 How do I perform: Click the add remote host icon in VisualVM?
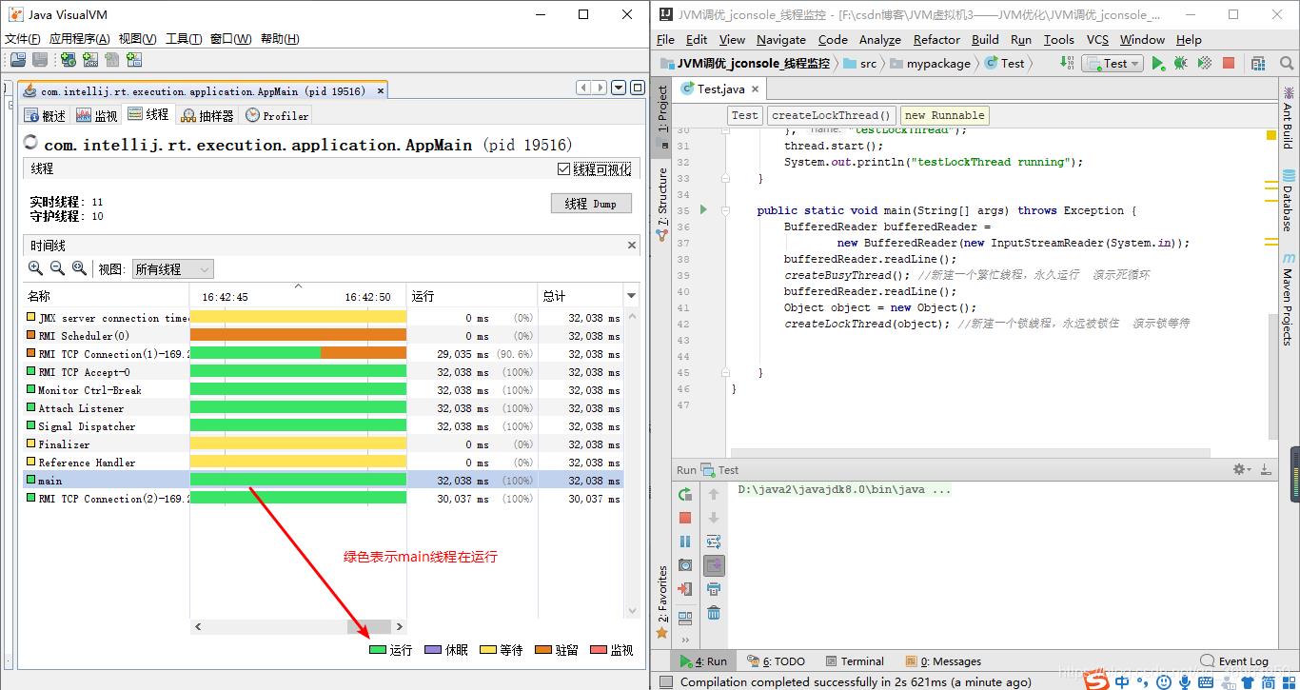(x=69, y=60)
